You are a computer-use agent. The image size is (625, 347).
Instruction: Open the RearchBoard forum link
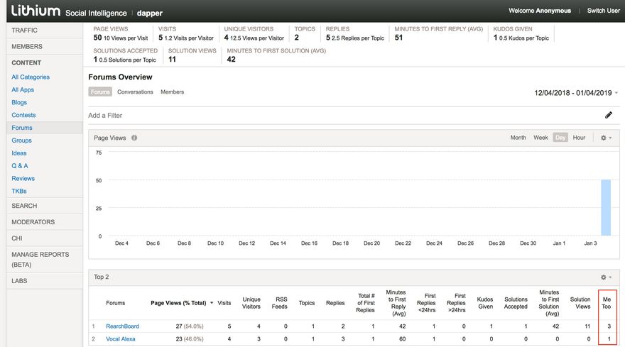[x=122, y=326]
